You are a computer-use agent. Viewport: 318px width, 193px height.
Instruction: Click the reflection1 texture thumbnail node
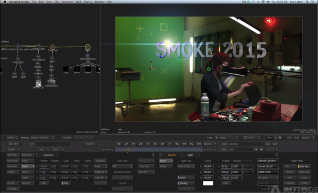51,82
